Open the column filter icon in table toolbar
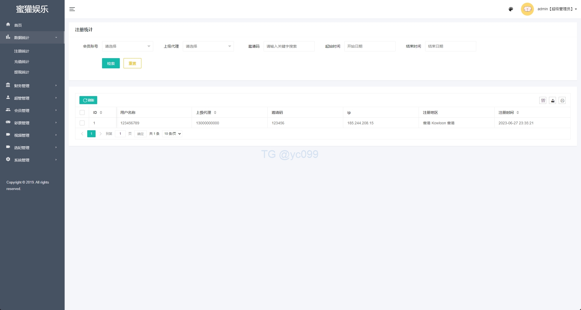581x310 pixels. pyautogui.click(x=543, y=101)
